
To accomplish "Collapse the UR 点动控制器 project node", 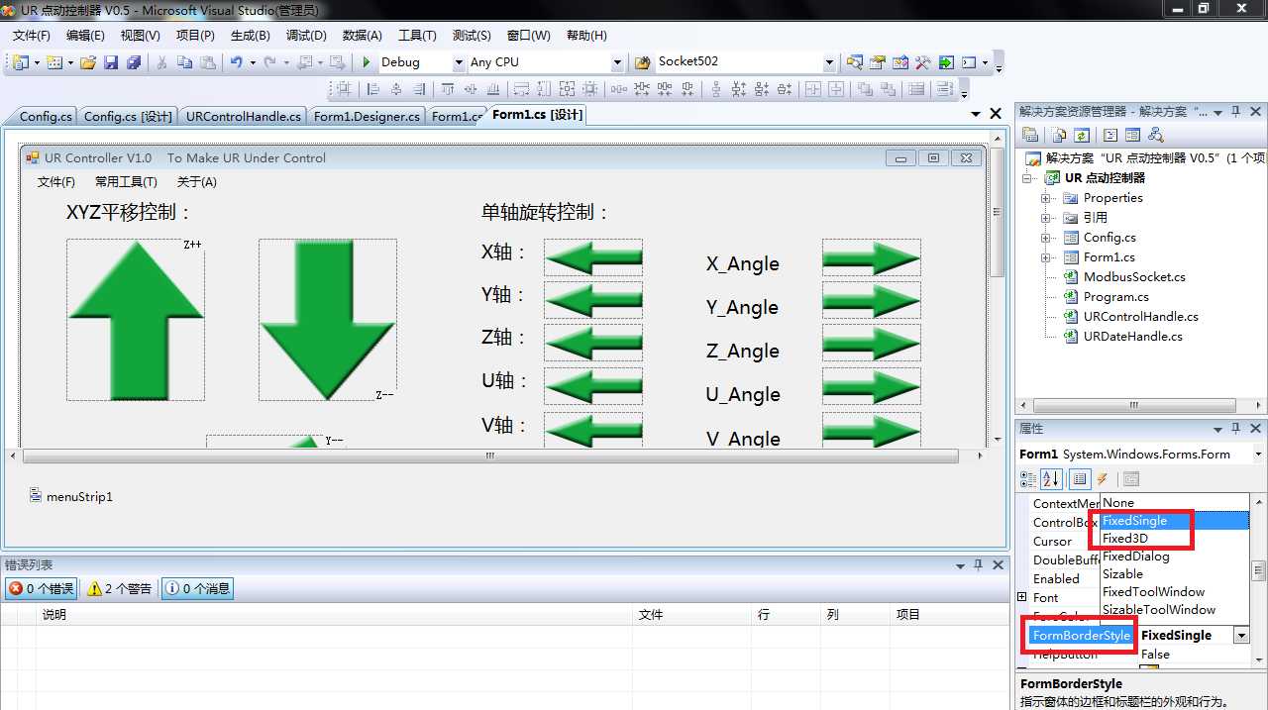I will [x=1027, y=178].
